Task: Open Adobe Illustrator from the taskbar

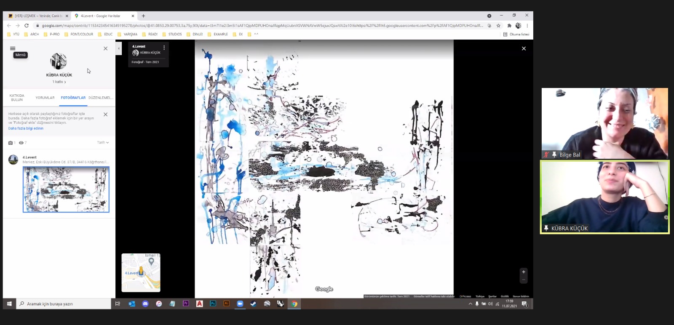Action: coord(226,304)
